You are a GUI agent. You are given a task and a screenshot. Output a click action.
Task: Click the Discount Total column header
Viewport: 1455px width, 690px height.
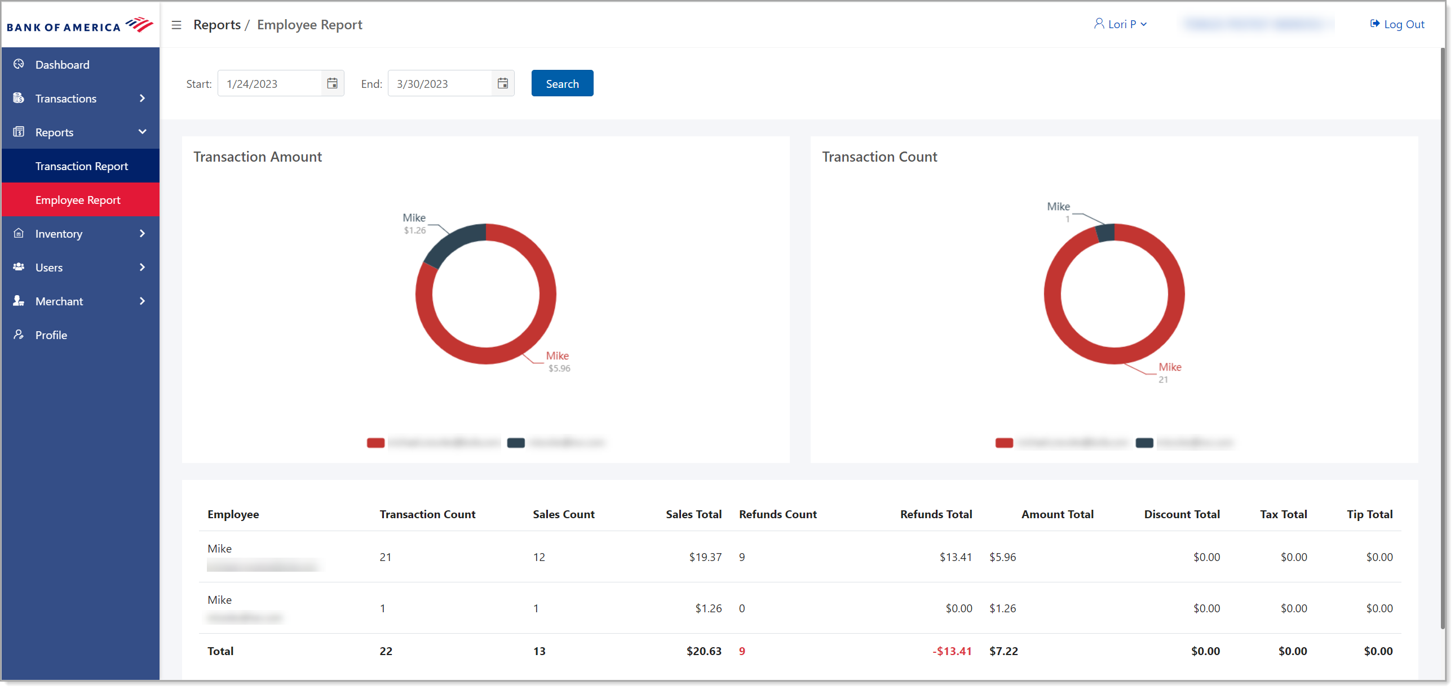[x=1181, y=514]
